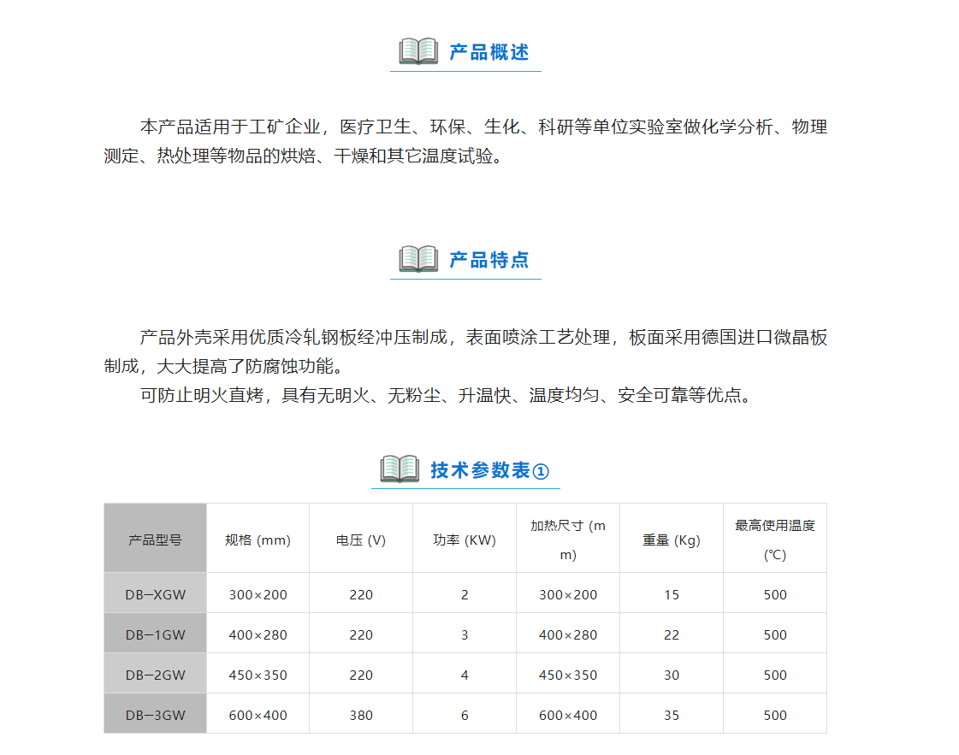Click the 加热尺寸 column header
The width and height of the screenshot is (959, 755).
click(568, 538)
